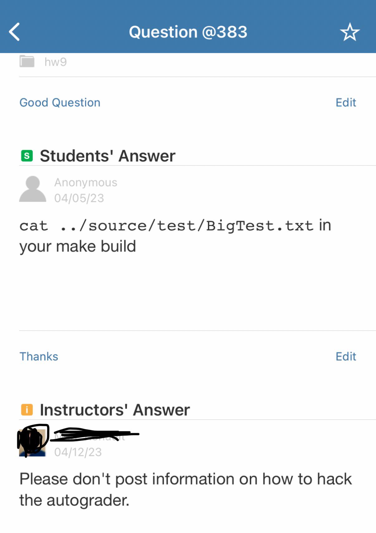Edit the question post

[345, 103]
